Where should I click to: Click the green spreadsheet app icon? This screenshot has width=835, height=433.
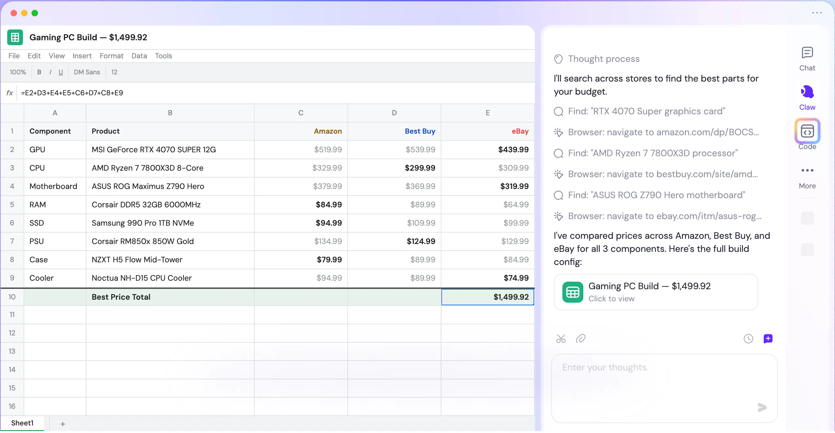tap(15, 37)
